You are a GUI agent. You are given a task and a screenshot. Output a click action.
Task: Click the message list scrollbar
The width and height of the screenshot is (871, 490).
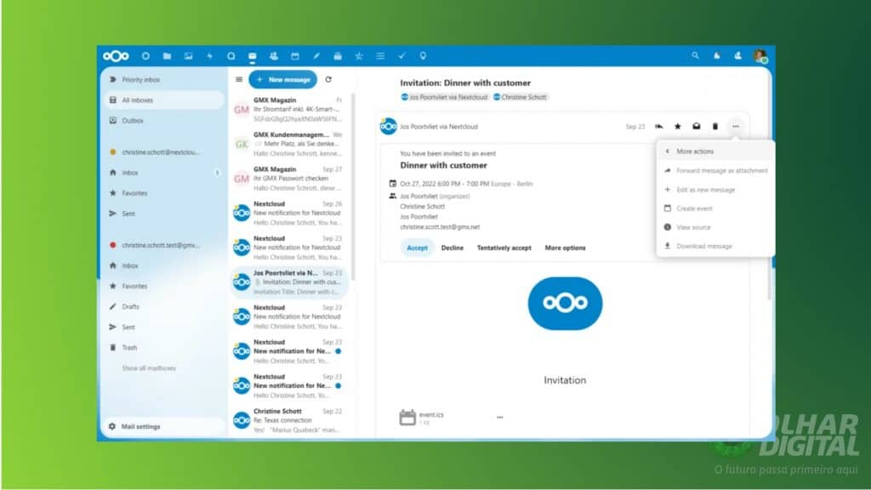coord(353,186)
